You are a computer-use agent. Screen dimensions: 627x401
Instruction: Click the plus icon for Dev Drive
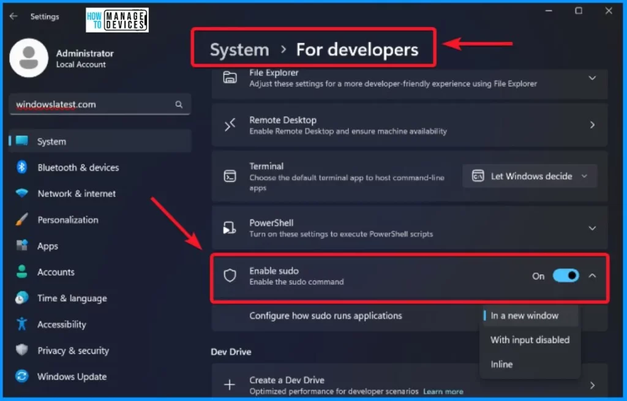[x=230, y=385]
